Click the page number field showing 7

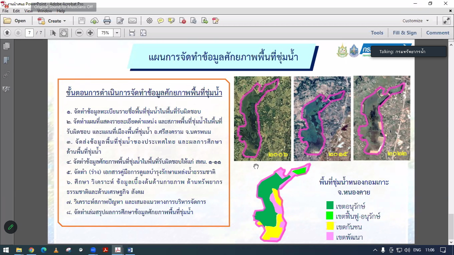pyautogui.click(x=29, y=33)
